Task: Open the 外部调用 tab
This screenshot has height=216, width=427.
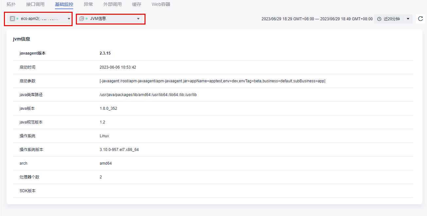Action: point(112,4)
